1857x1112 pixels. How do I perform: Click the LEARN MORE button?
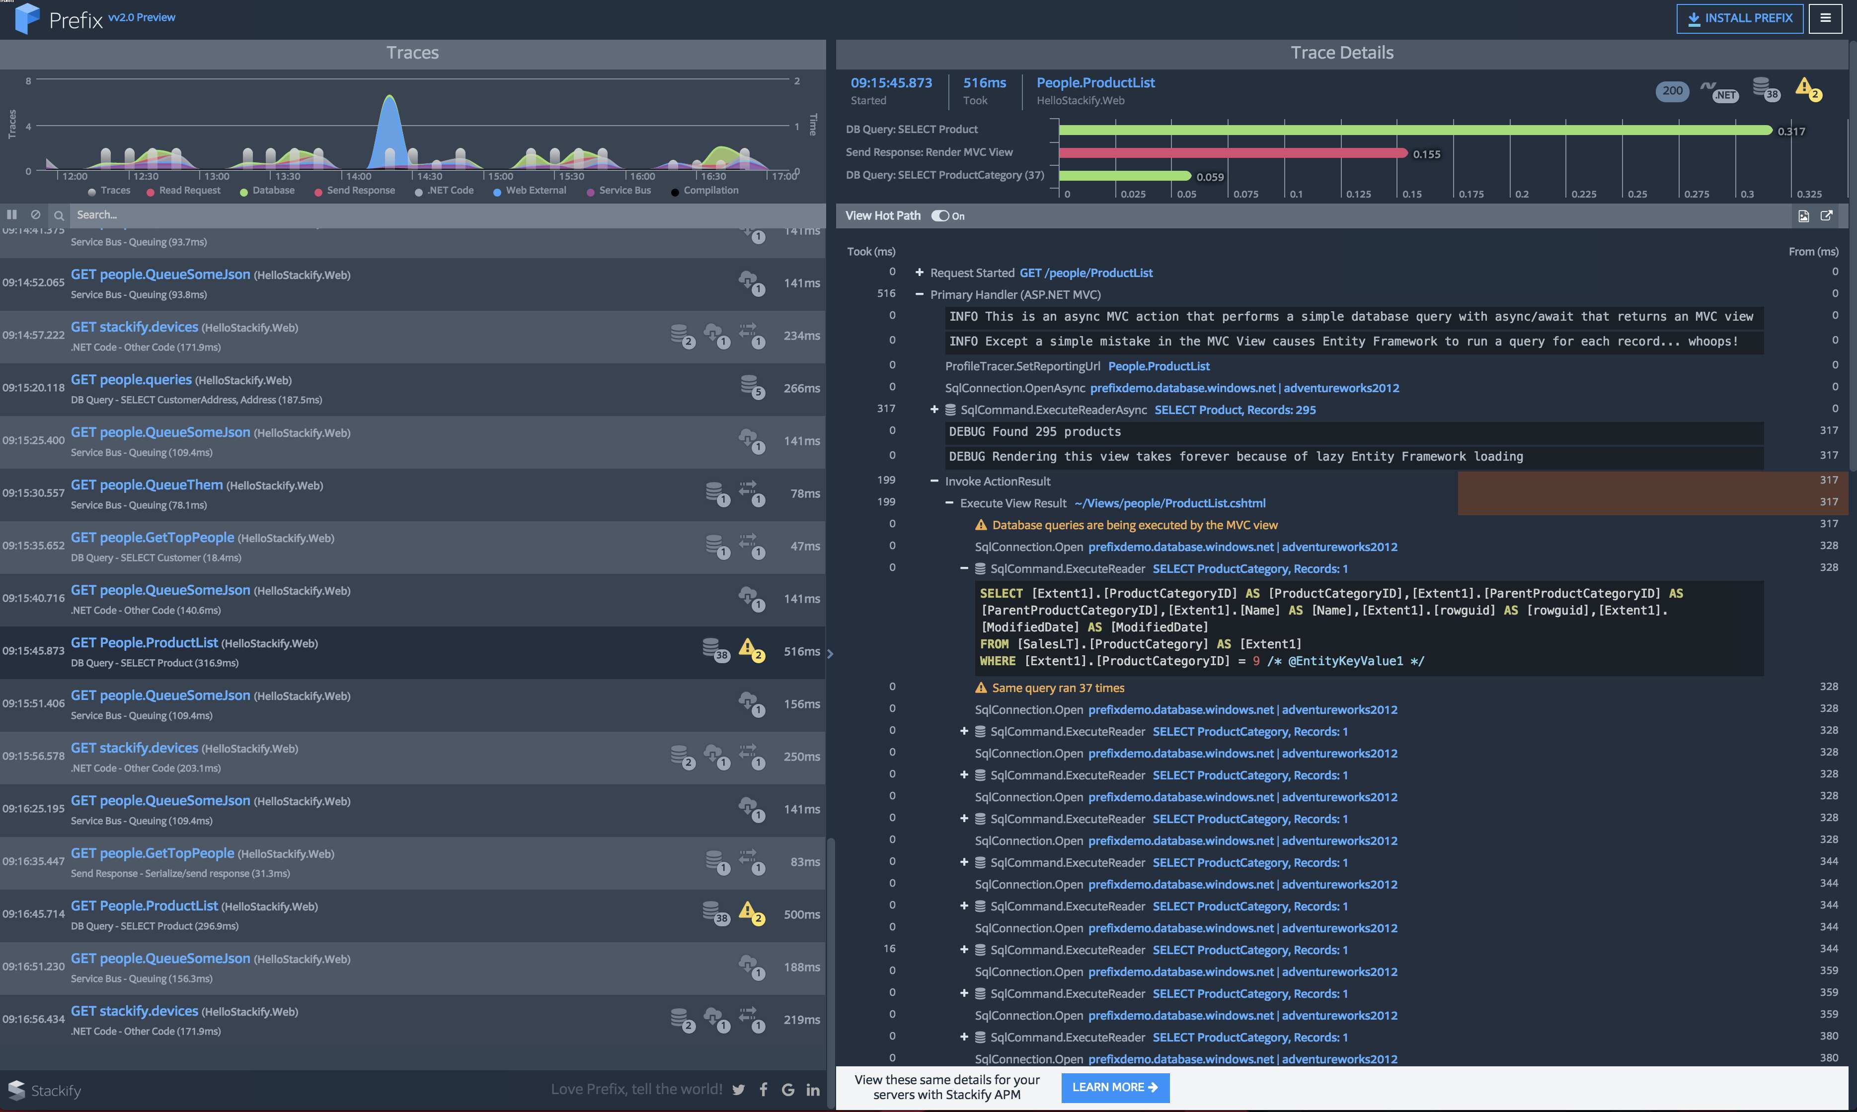1115,1087
